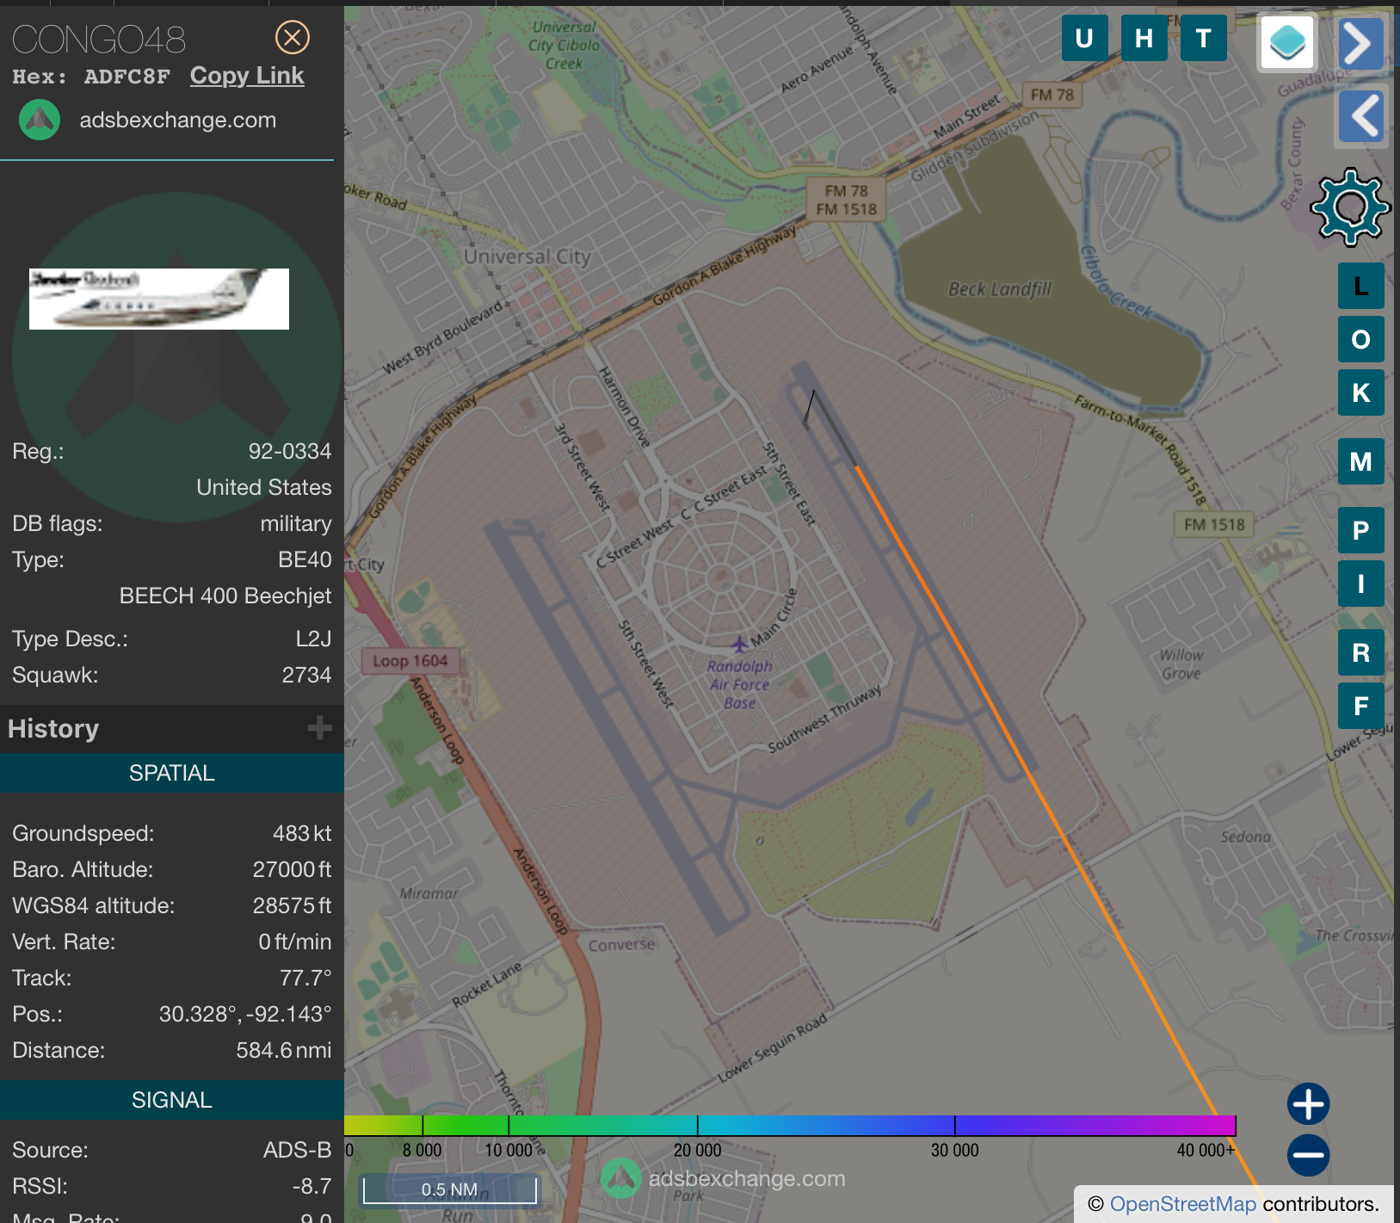This screenshot has height=1223, width=1400.
Task: Click the L2J type description value
Action: (313, 639)
